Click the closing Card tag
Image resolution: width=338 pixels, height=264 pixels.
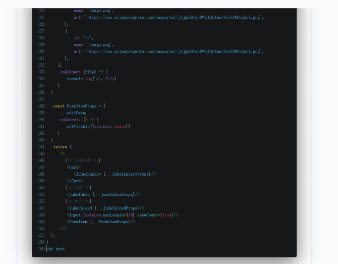[75, 181]
